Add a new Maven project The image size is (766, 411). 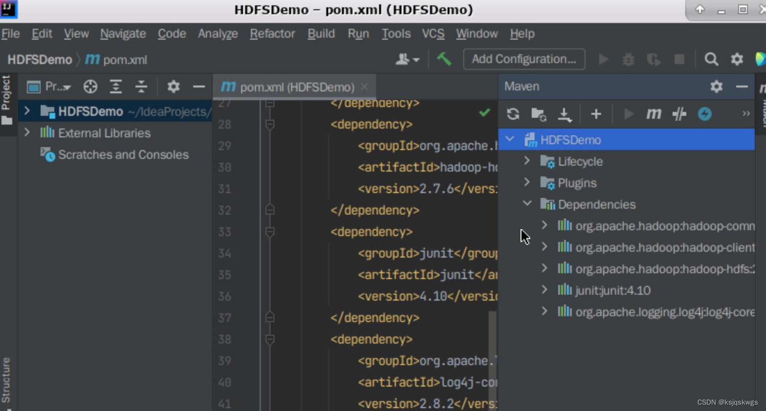pyautogui.click(x=596, y=114)
